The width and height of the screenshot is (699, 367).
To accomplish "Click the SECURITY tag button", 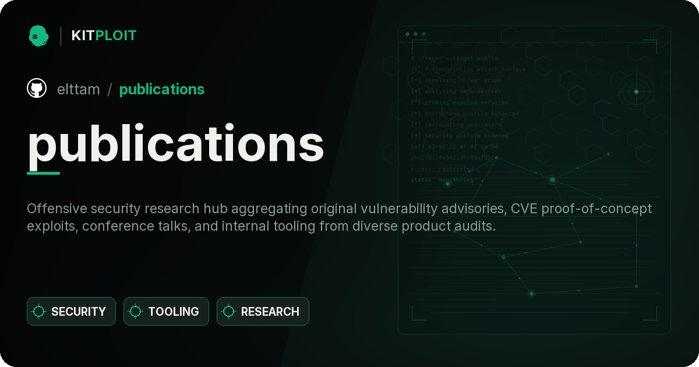I will click(x=71, y=312).
